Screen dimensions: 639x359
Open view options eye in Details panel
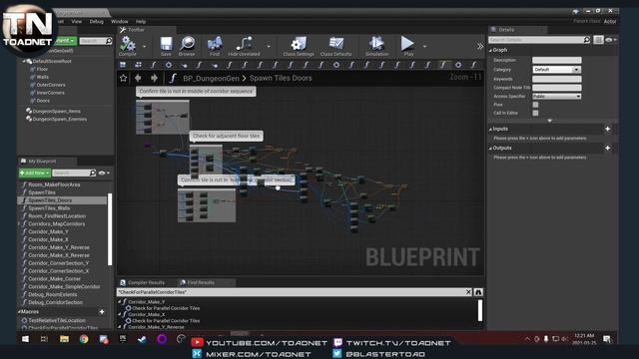[610, 40]
